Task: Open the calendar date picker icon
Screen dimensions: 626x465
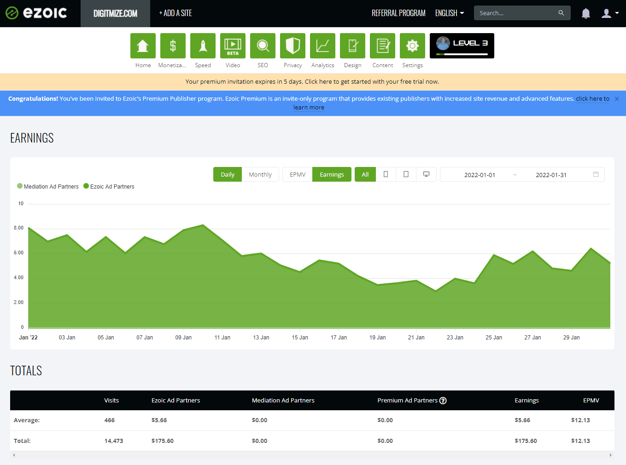Action: click(596, 174)
